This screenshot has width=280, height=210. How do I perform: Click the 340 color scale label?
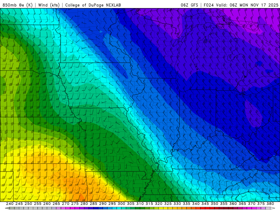coord(196,204)
